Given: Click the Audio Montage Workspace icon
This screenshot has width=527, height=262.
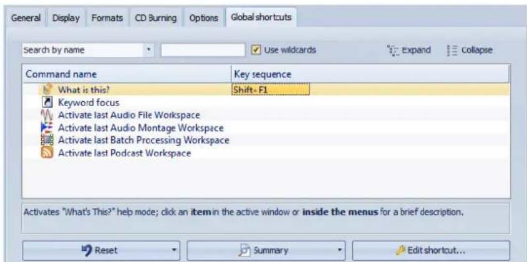Looking at the screenshot, I should tap(47, 128).
